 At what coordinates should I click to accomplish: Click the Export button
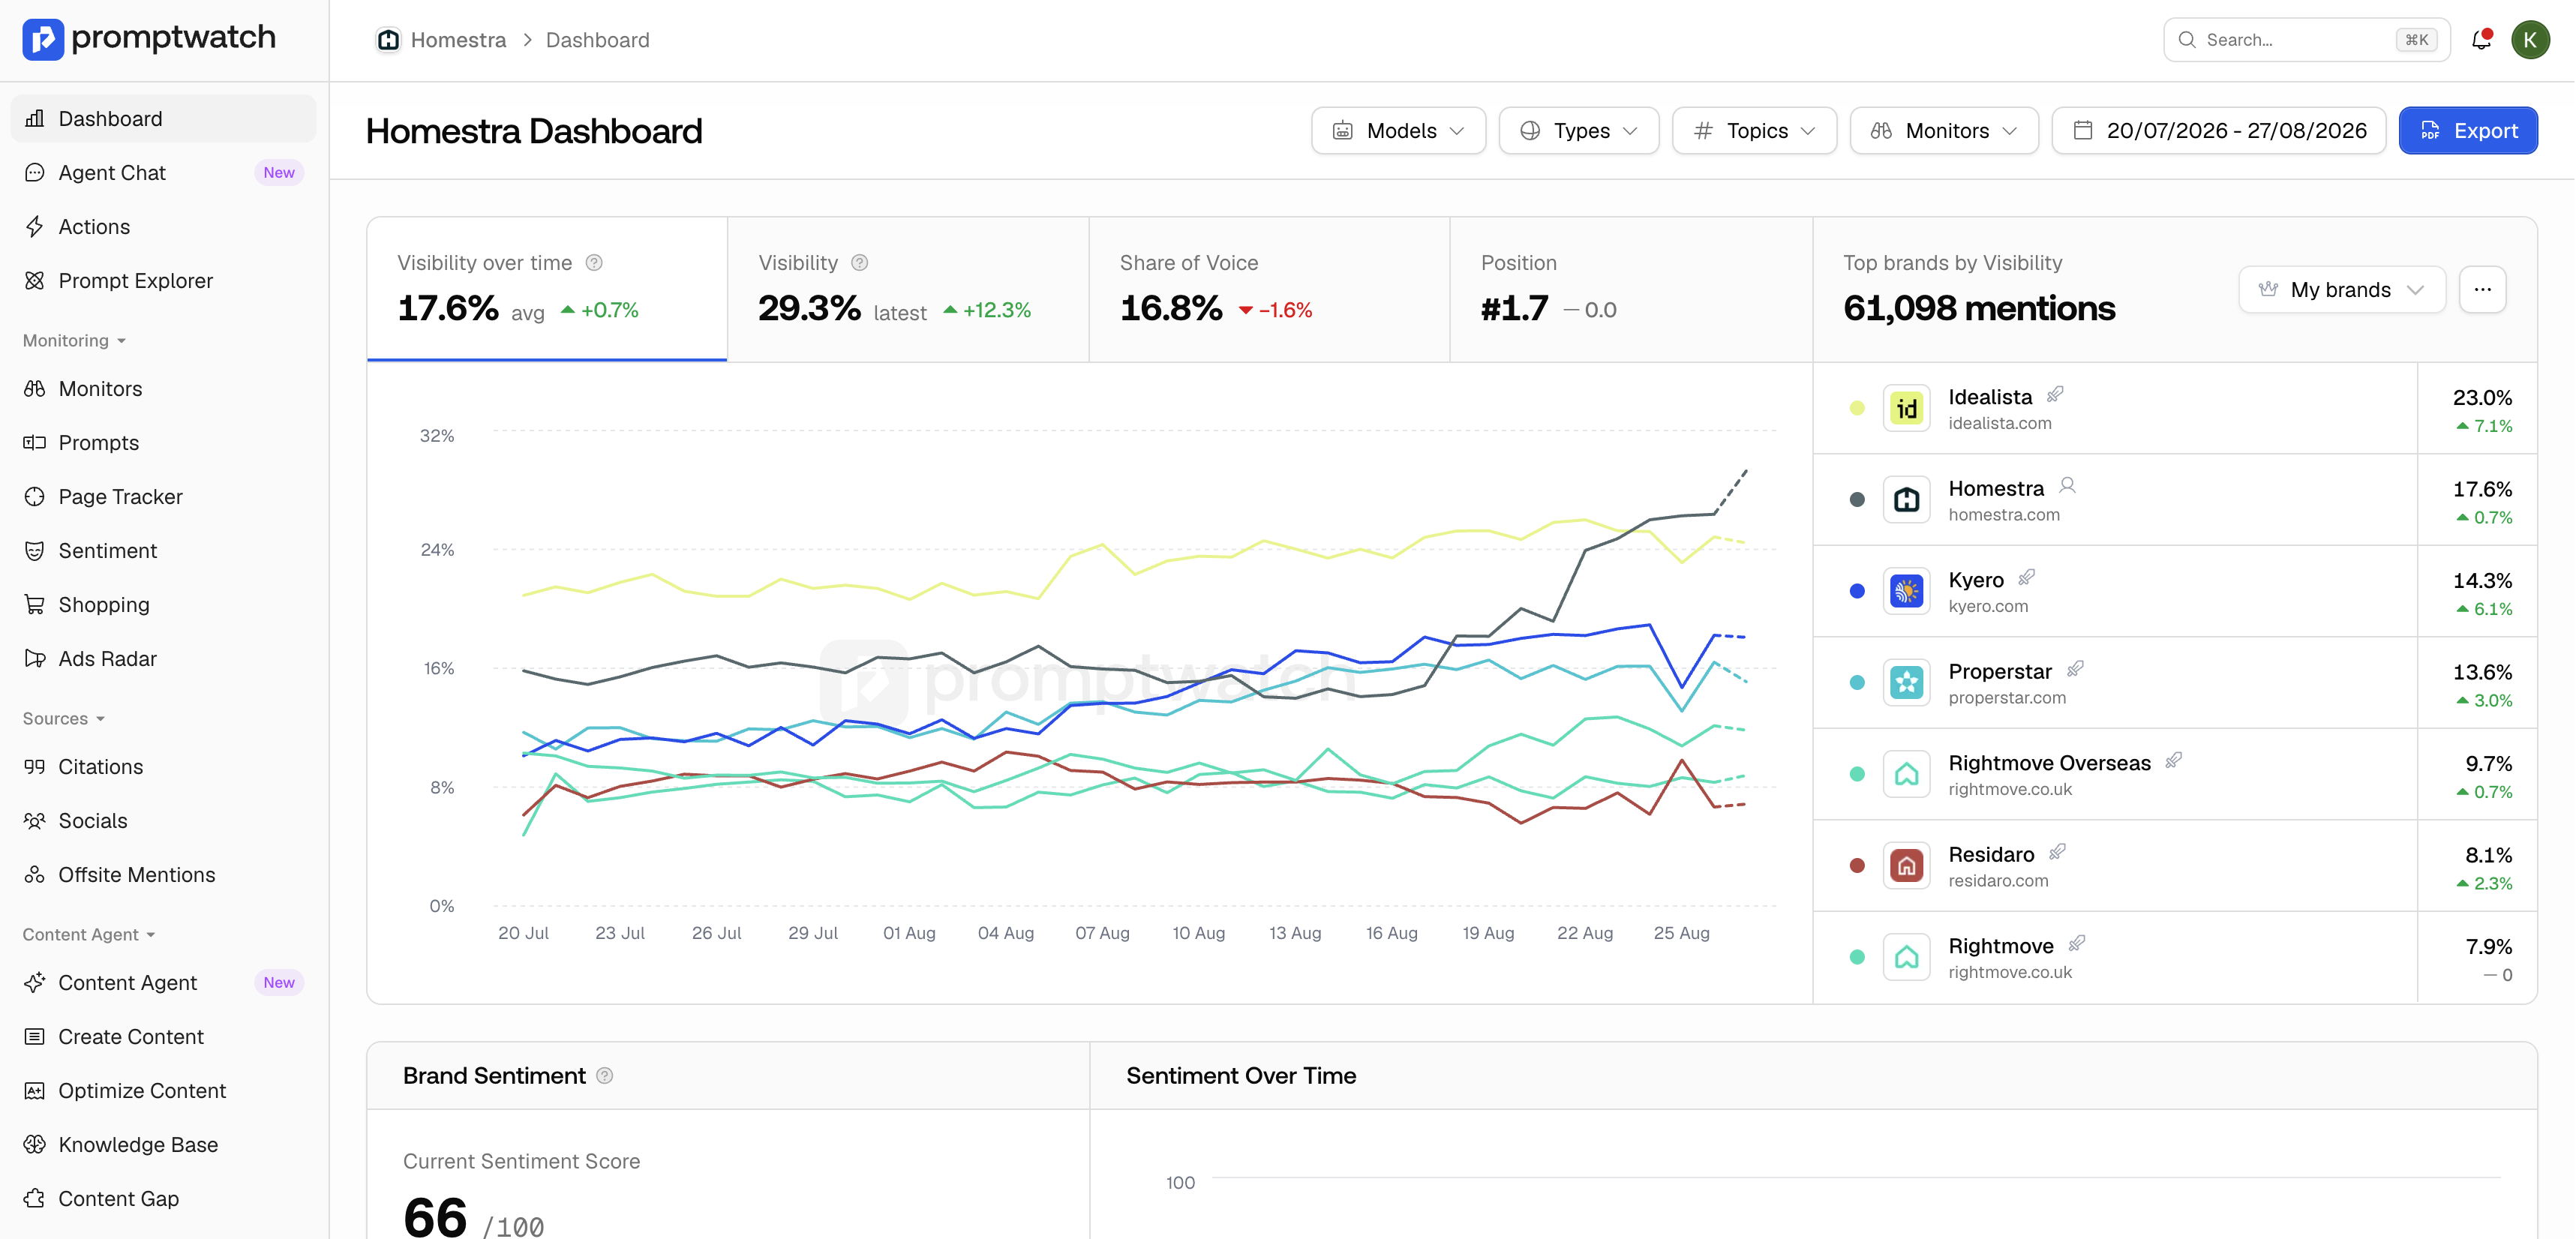point(2467,131)
